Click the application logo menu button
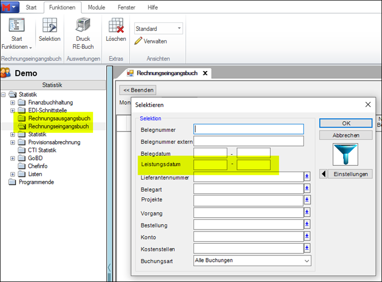 point(11,7)
